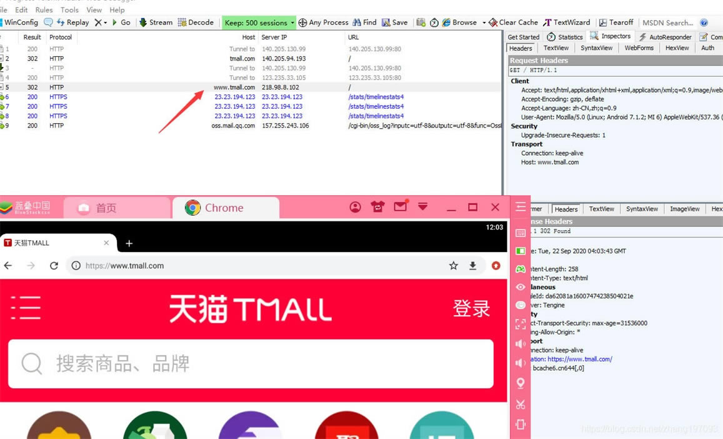This screenshot has width=723, height=439.
Task: Collapse BlueStacks sidebar menu icon
Action: [x=521, y=207]
